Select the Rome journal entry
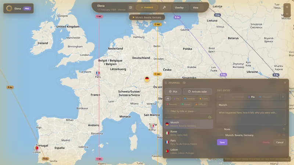294x165 pixels. (188, 133)
